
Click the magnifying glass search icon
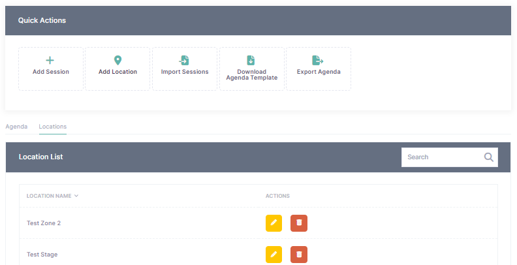488,157
